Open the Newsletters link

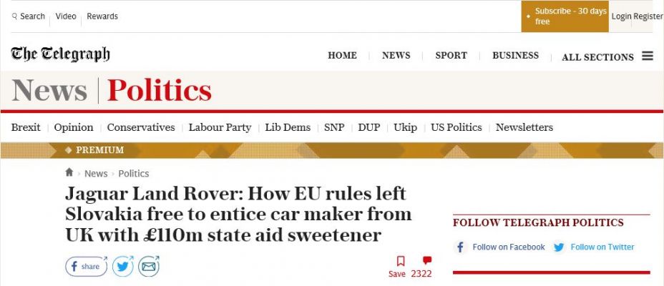pyautogui.click(x=524, y=127)
